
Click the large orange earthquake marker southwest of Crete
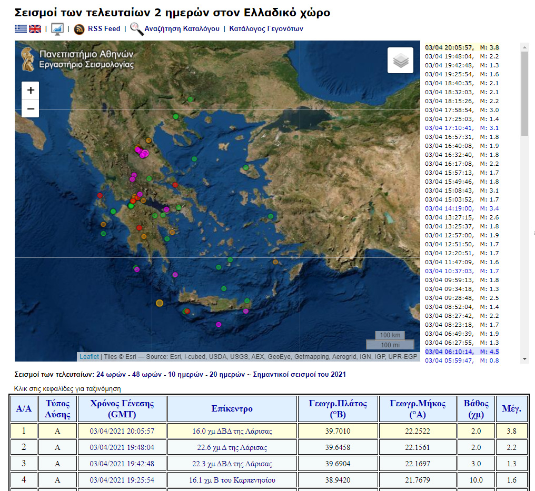160,303
